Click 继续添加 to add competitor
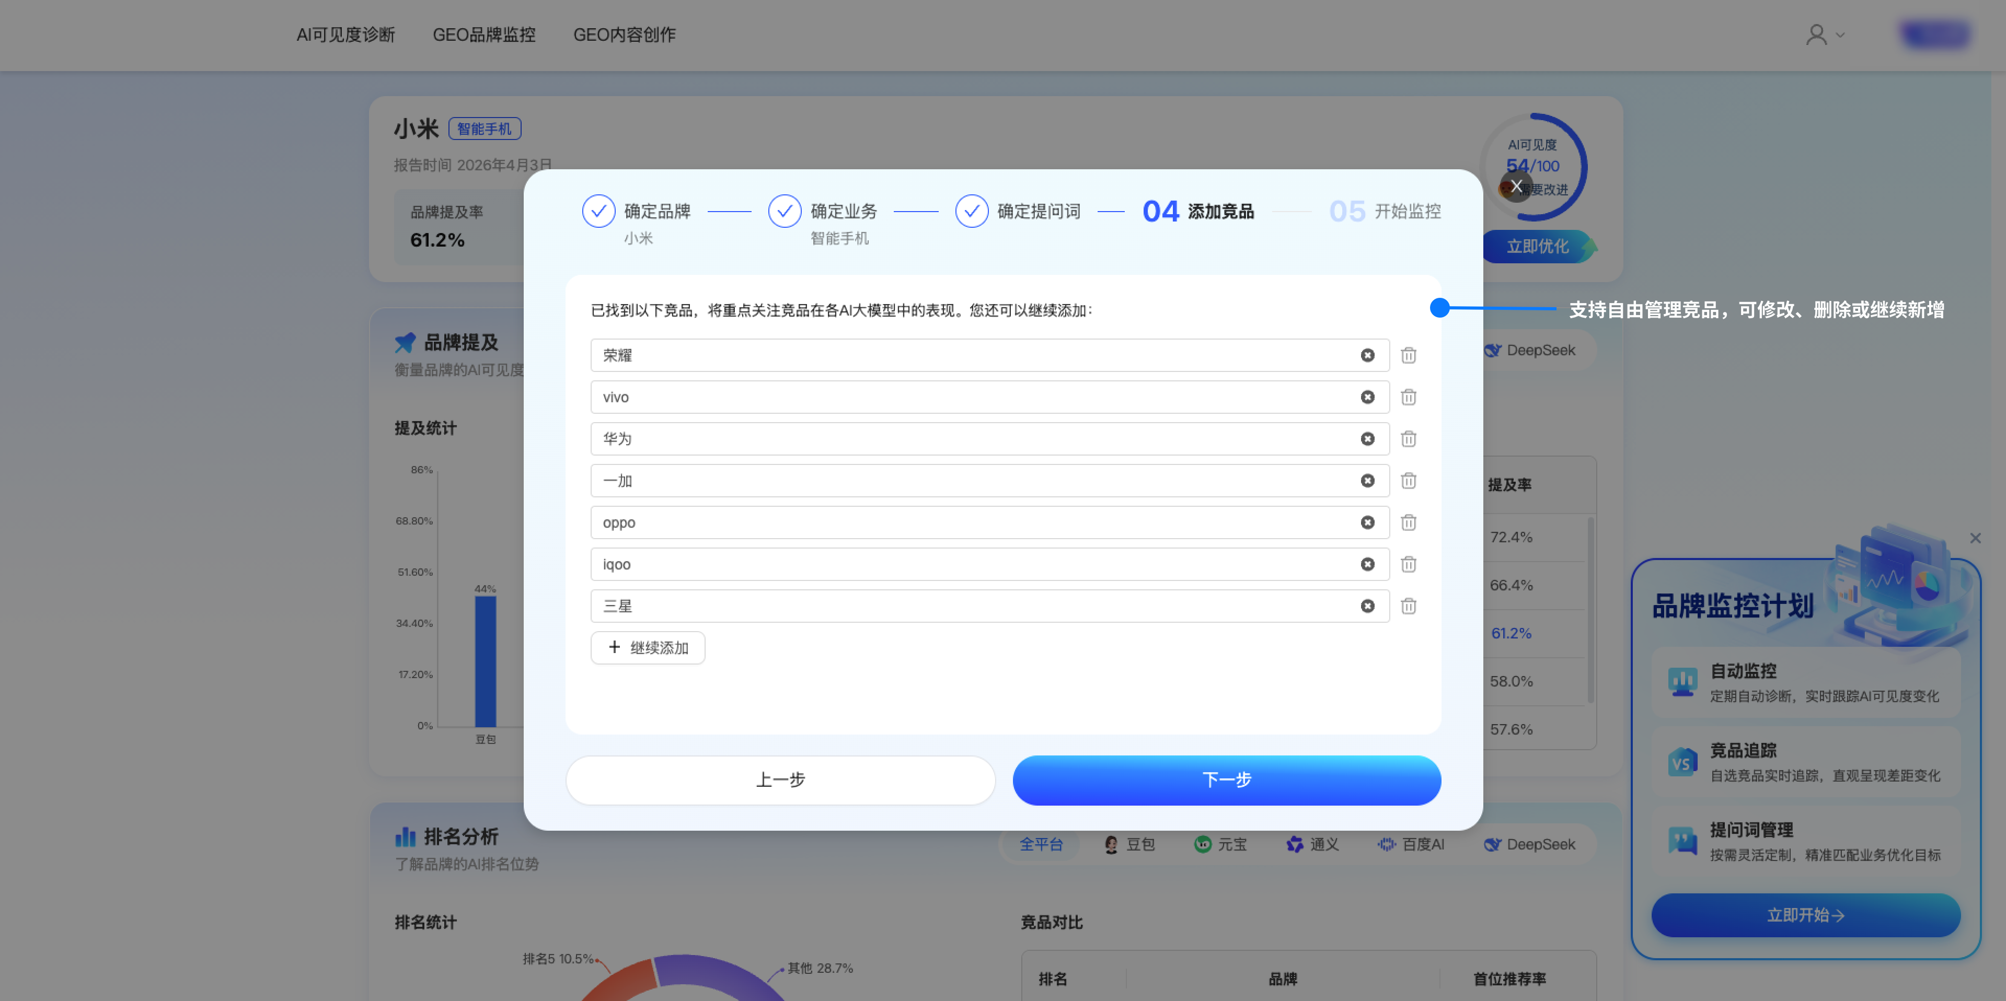The image size is (2006, 1001). coord(647,648)
